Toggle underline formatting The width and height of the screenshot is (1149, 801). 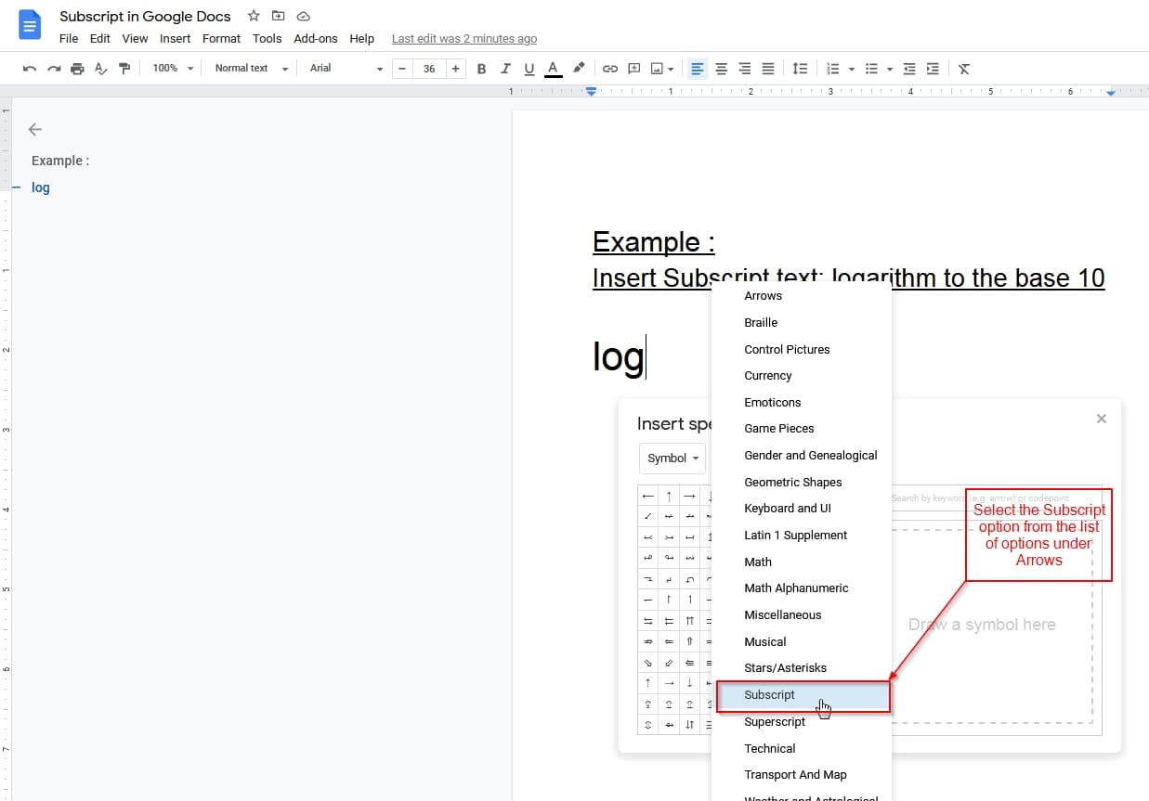529,68
